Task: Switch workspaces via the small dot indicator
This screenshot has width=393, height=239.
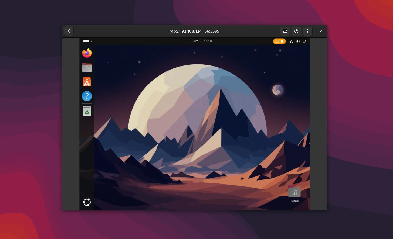Action: [91, 41]
